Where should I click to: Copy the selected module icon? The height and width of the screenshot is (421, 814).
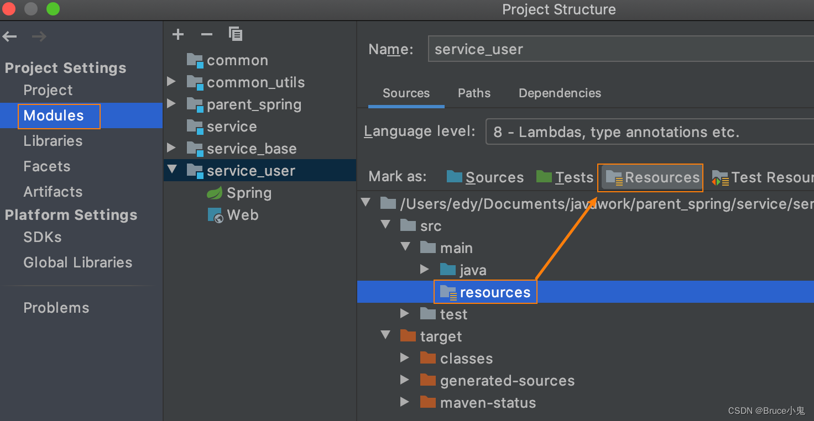point(236,34)
